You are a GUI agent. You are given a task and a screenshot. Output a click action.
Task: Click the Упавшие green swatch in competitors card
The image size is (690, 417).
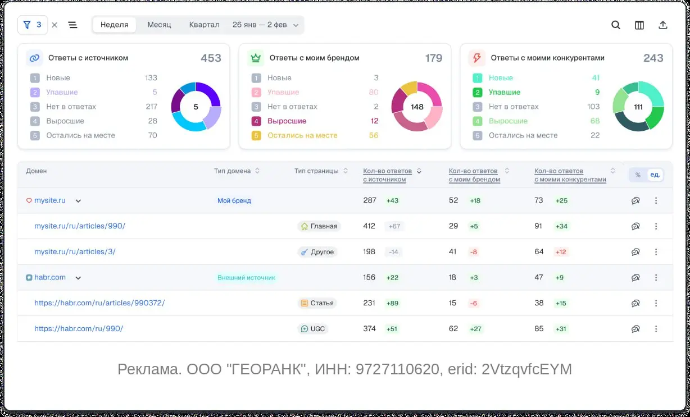coord(478,92)
